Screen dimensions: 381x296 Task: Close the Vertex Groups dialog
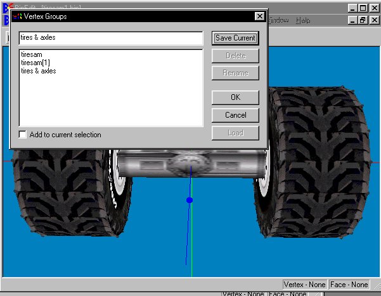(259, 16)
